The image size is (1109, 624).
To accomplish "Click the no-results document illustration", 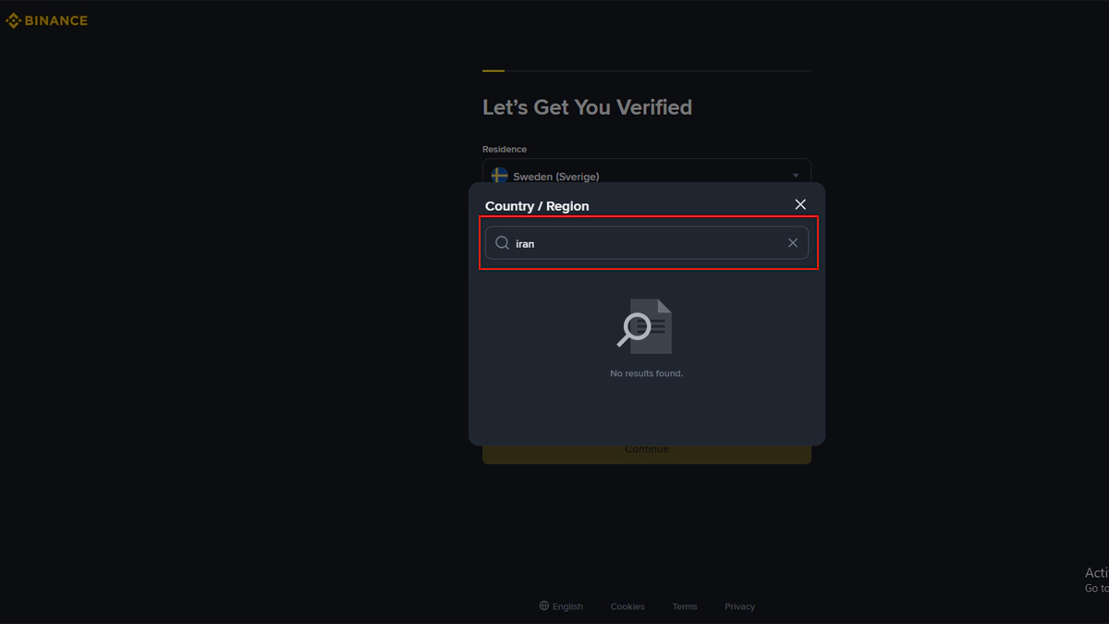I will click(646, 326).
